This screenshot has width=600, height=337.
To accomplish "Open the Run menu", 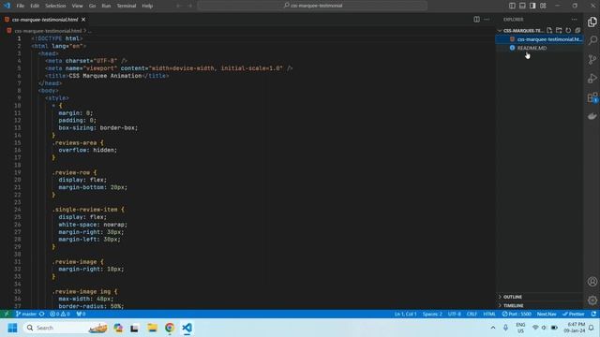I will pyautogui.click(x=106, y=6).
